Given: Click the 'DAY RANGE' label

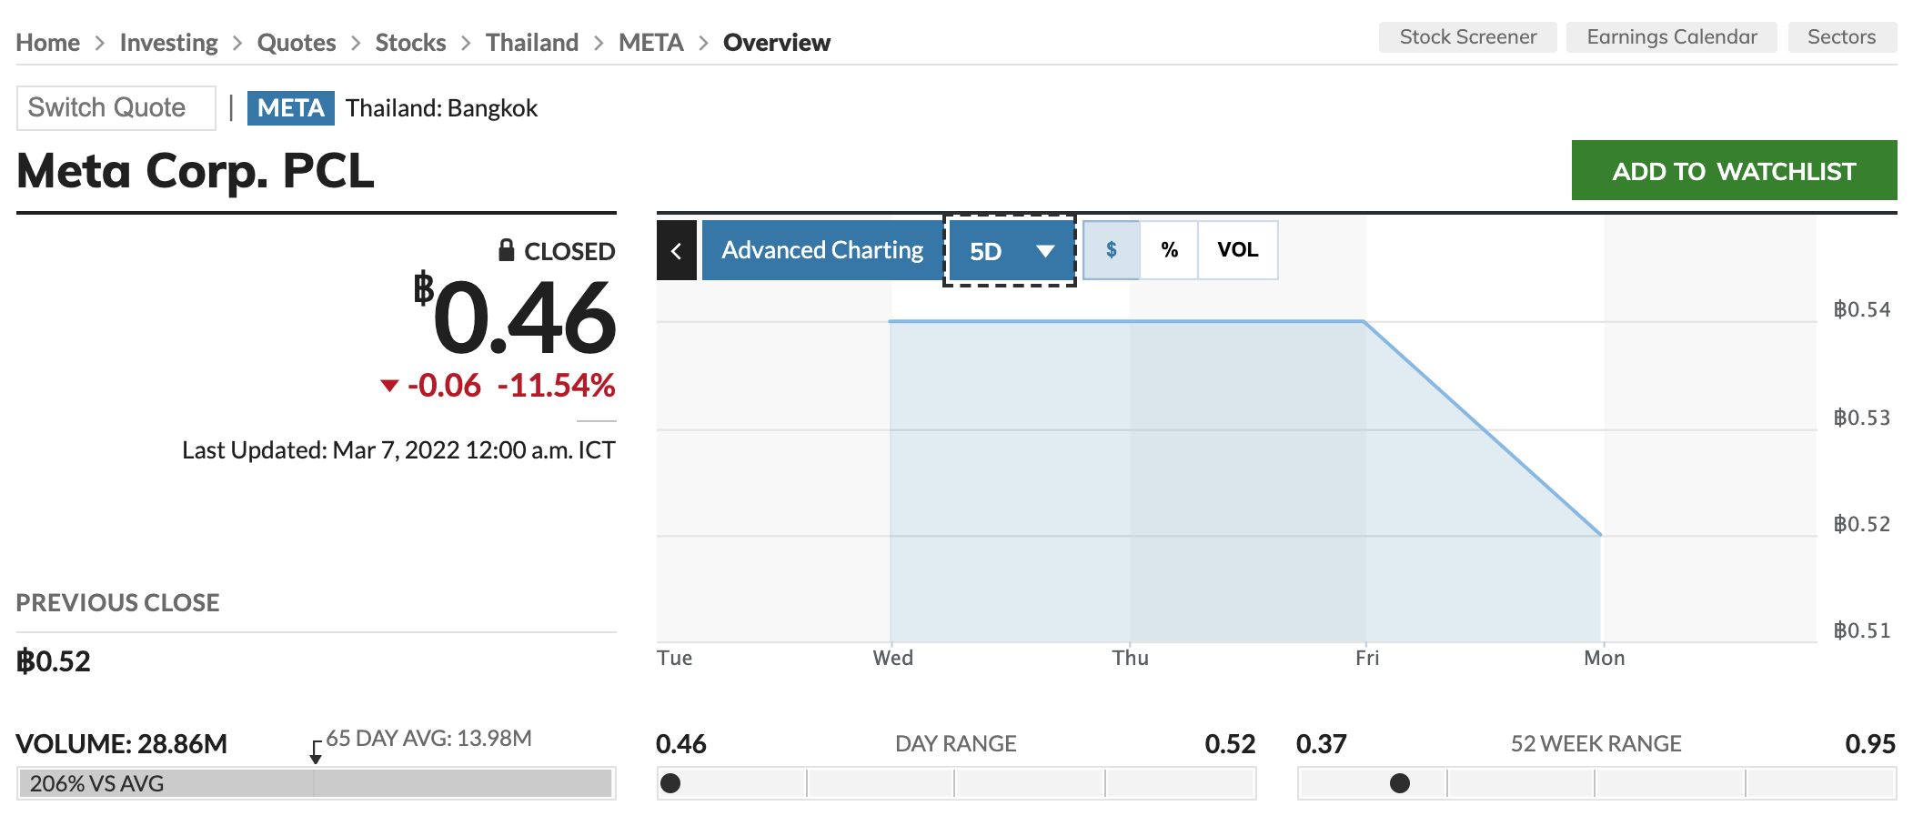Looking at the screenshot, I should pyautogui.click(x=956, y=744).
